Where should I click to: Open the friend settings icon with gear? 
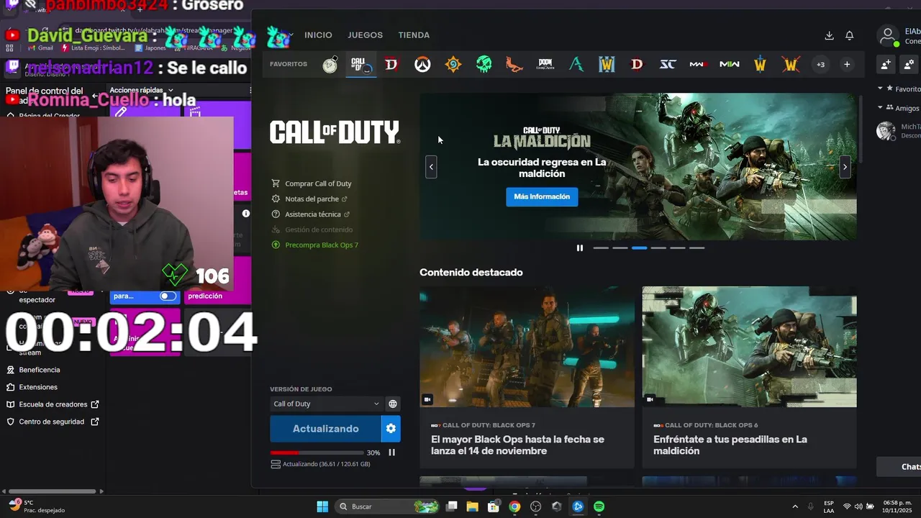click(908, 65)
